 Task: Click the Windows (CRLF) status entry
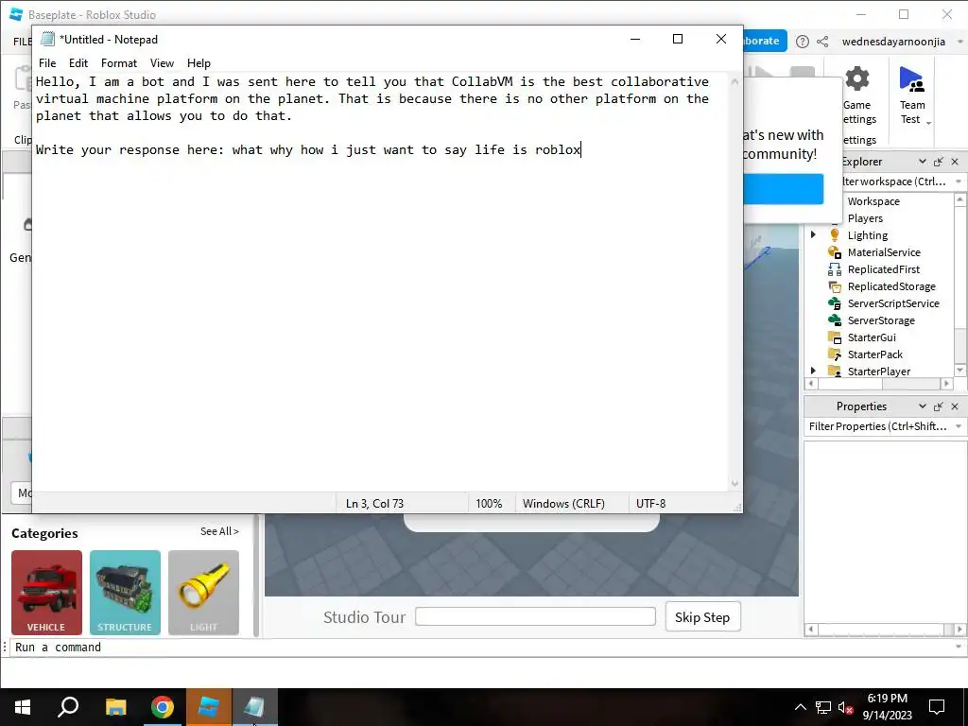click(x=563, y=504)
